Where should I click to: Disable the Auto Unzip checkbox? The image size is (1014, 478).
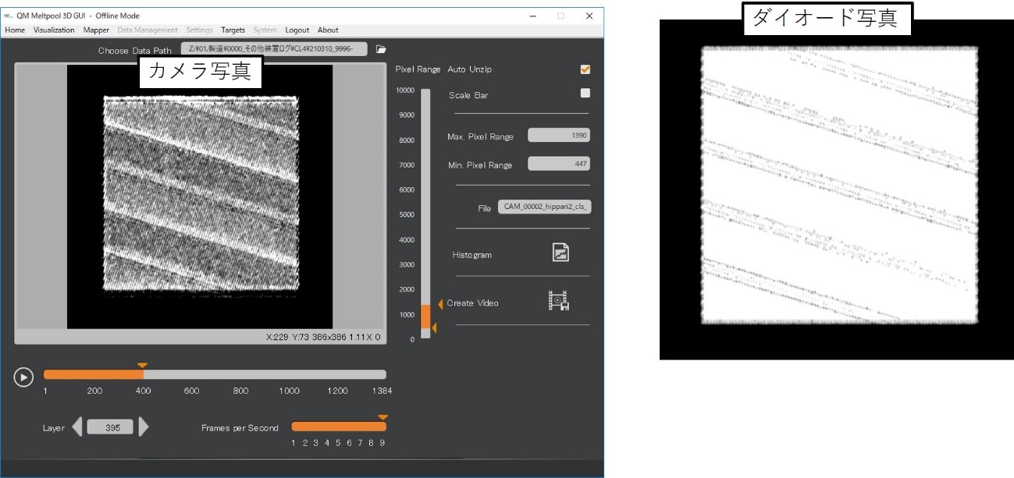coord(585,69)
